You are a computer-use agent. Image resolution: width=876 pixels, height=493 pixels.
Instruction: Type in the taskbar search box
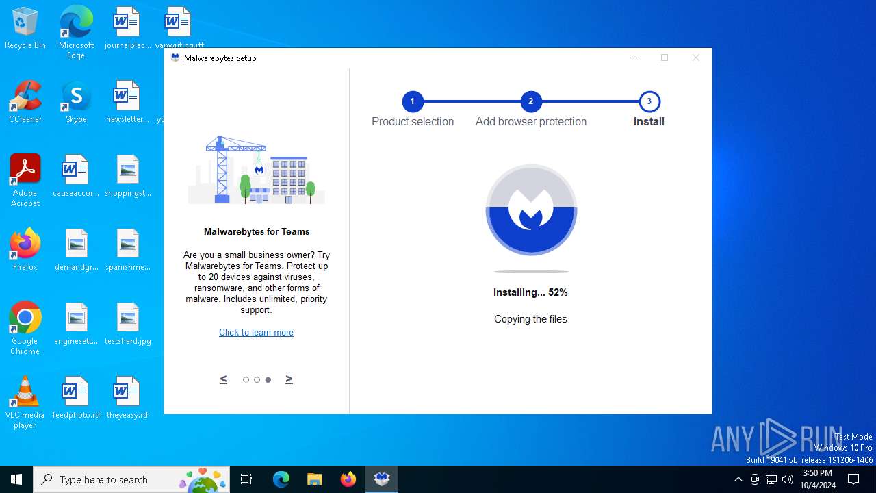132,479
